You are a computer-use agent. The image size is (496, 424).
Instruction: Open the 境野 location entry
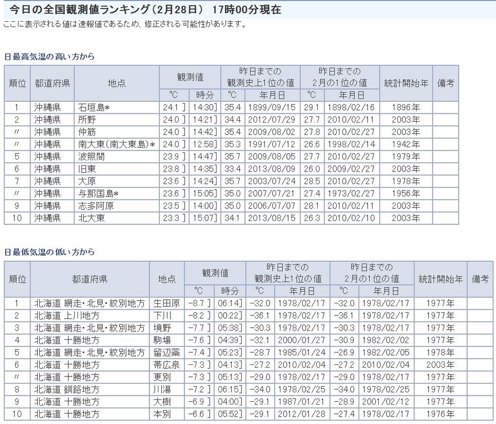[x=162, y=328]
